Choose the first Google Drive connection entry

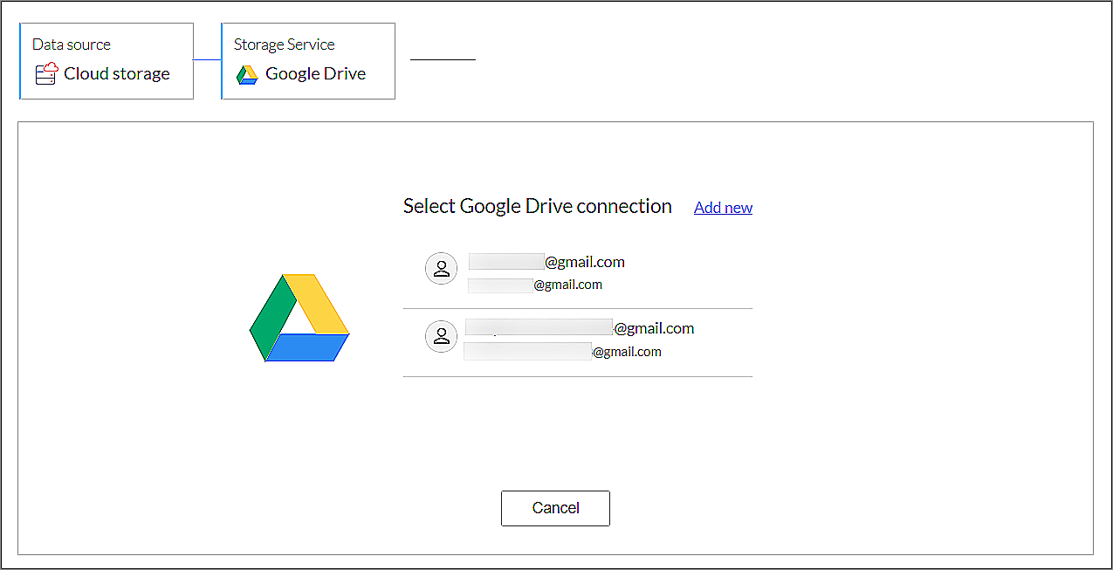[578, 273]
